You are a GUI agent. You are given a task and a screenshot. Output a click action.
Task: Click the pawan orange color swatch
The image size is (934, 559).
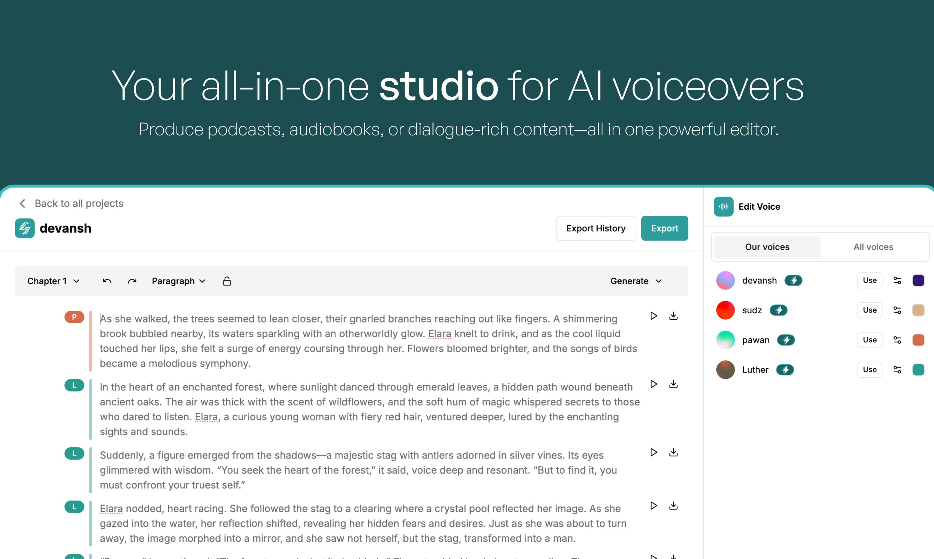918,340
